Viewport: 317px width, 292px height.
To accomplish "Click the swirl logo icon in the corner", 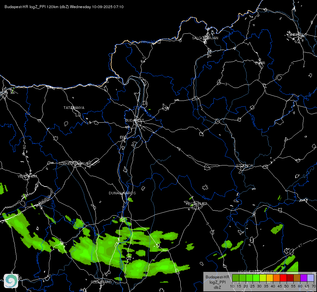I will tap(11, 281).
